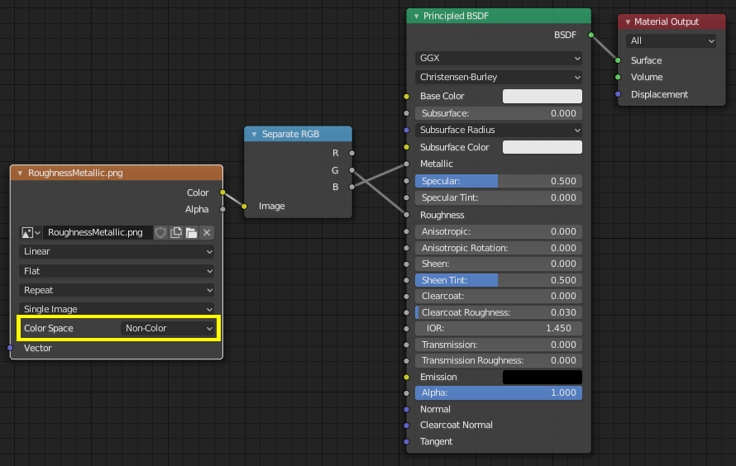Click the black Emission color swatch
This screenshot has height=466, width=736.
click(542, 377)
